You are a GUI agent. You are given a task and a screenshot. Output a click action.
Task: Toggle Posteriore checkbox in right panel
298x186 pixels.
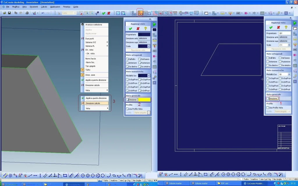click(x=280, y=62)
